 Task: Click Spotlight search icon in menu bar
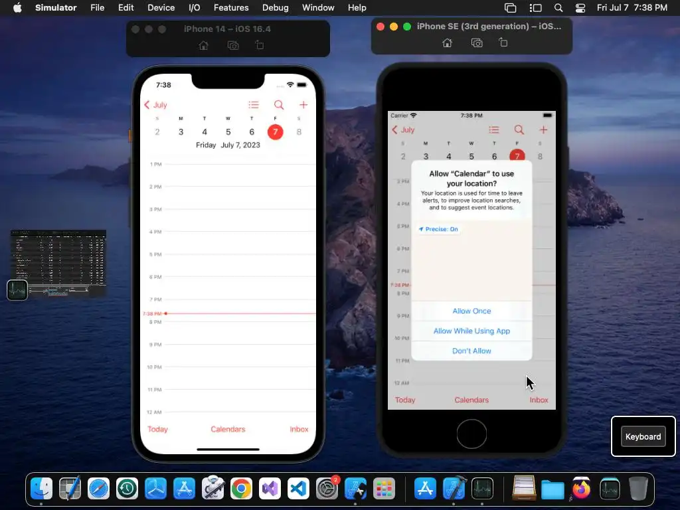click(x=558, y=8)
